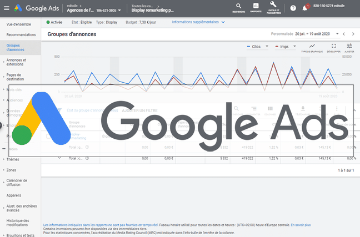Screen dimensions: 360x237
Task: Click link about reports not real time
Action: (x=101, y=225)
